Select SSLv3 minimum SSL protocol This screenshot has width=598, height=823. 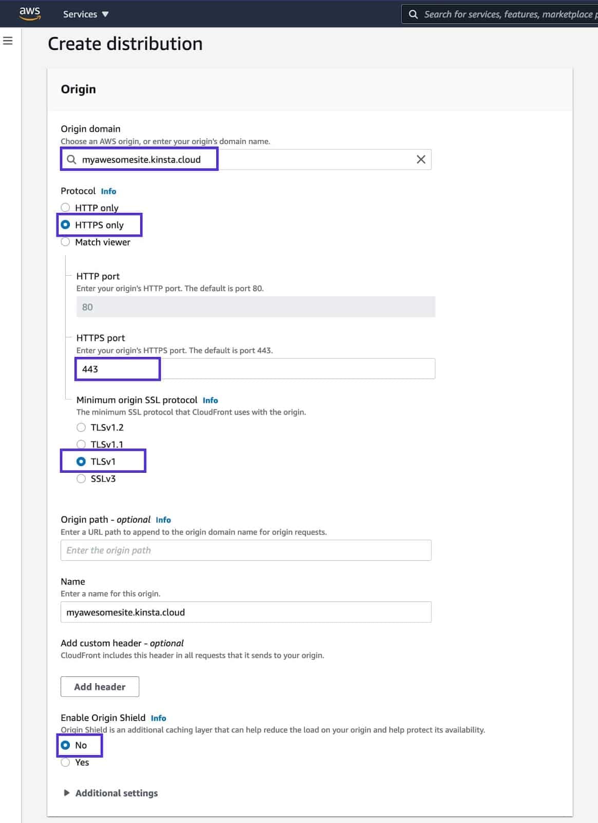point(81,478)
